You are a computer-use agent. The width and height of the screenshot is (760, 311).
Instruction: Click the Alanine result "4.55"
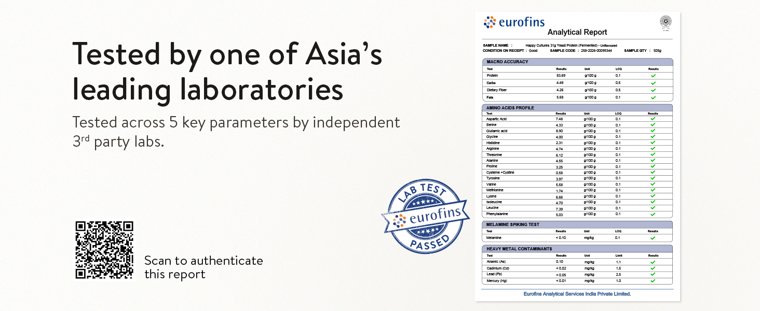(x=560, y=161)
